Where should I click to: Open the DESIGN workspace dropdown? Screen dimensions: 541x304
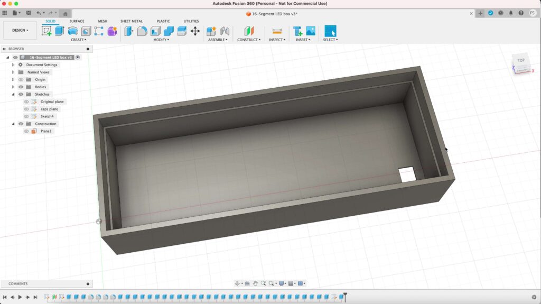coord(20,30)
